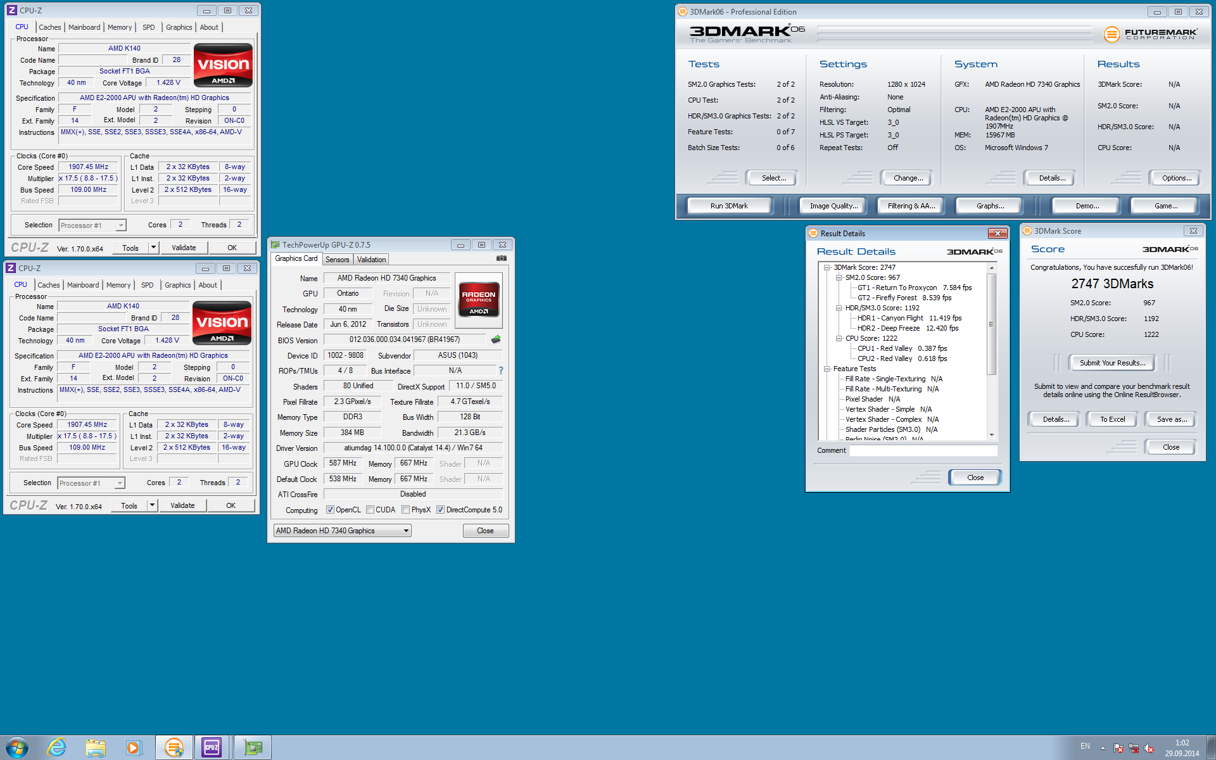Click Run 3DMark button
The image size is (1216, 760).
pos(729,206)
